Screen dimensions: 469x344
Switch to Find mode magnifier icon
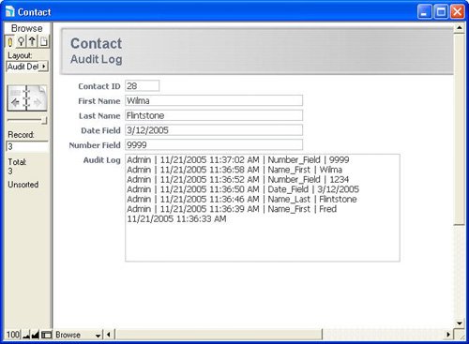point(21,41)
